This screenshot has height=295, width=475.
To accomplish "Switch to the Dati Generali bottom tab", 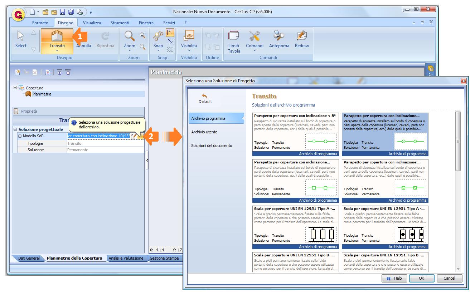I will (29, 258).
